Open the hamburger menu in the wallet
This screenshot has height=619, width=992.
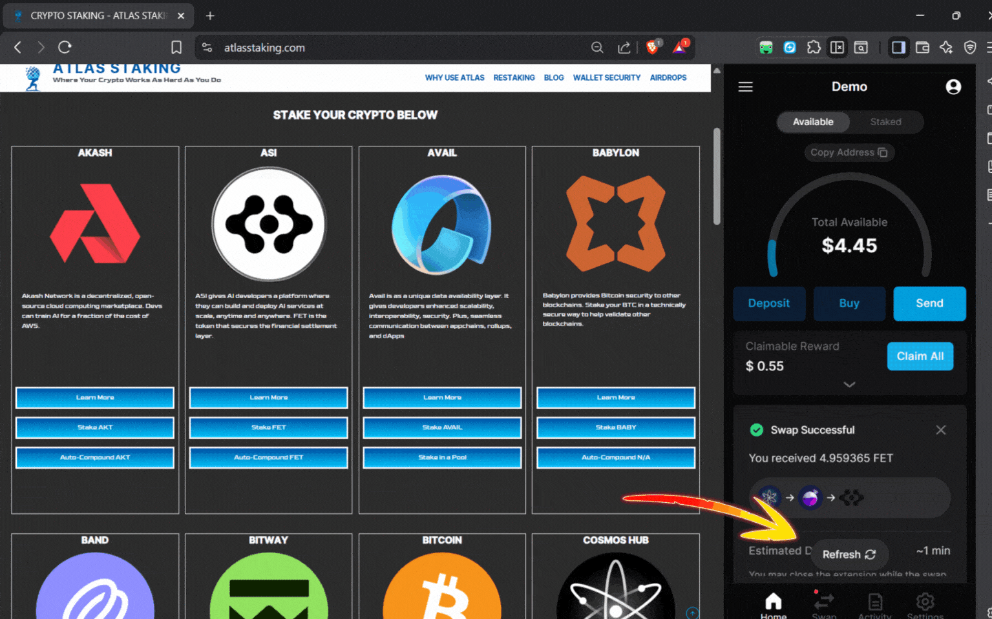(x=745, y=86)
